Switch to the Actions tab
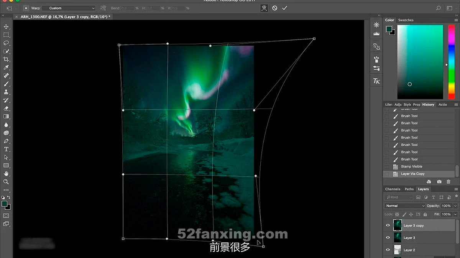 (x=443, y=104)
